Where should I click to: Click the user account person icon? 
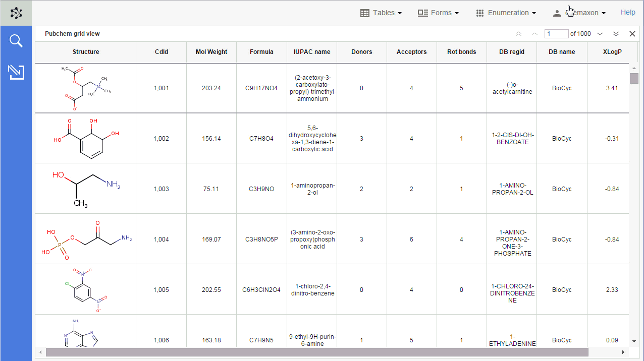point(557,13)
